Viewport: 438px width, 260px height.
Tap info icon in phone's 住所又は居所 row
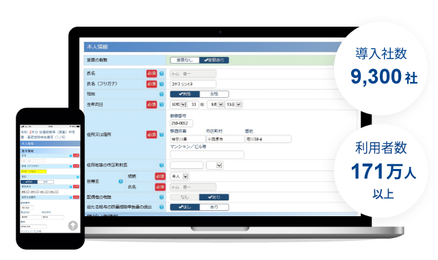point(70,197)
